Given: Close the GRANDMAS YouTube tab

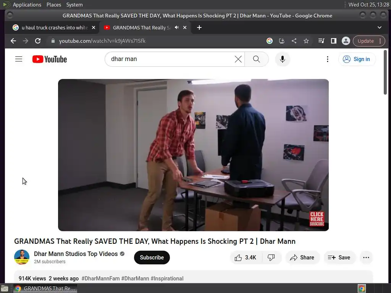Looking at the screenshot, I should (x=185, y=27).
